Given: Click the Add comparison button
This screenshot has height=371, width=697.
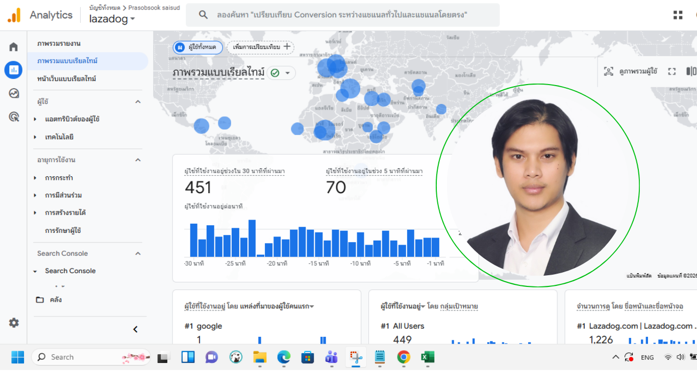Looking at the screenshot, I should (x=260, y=47).
